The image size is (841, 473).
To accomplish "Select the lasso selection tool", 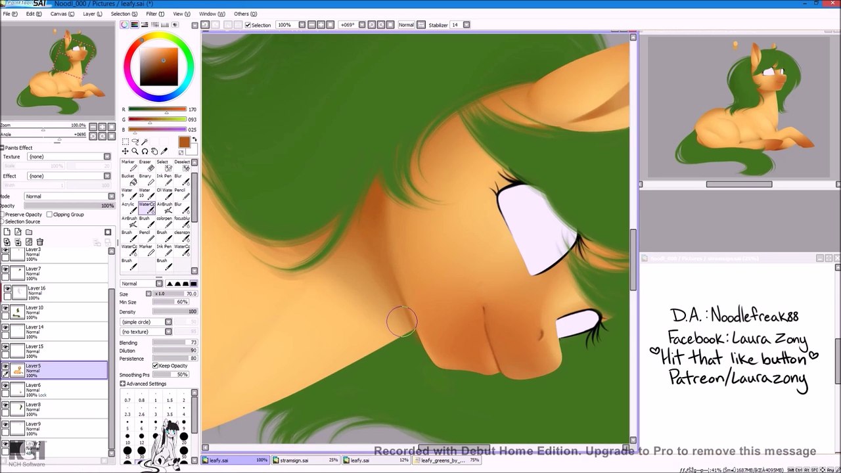I will point(135,141).
